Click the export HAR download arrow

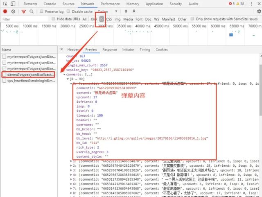pos(134,11)
